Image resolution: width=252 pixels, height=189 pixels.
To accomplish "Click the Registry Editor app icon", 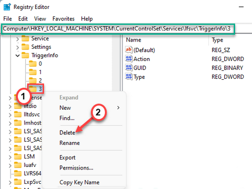I will point(7,7).
